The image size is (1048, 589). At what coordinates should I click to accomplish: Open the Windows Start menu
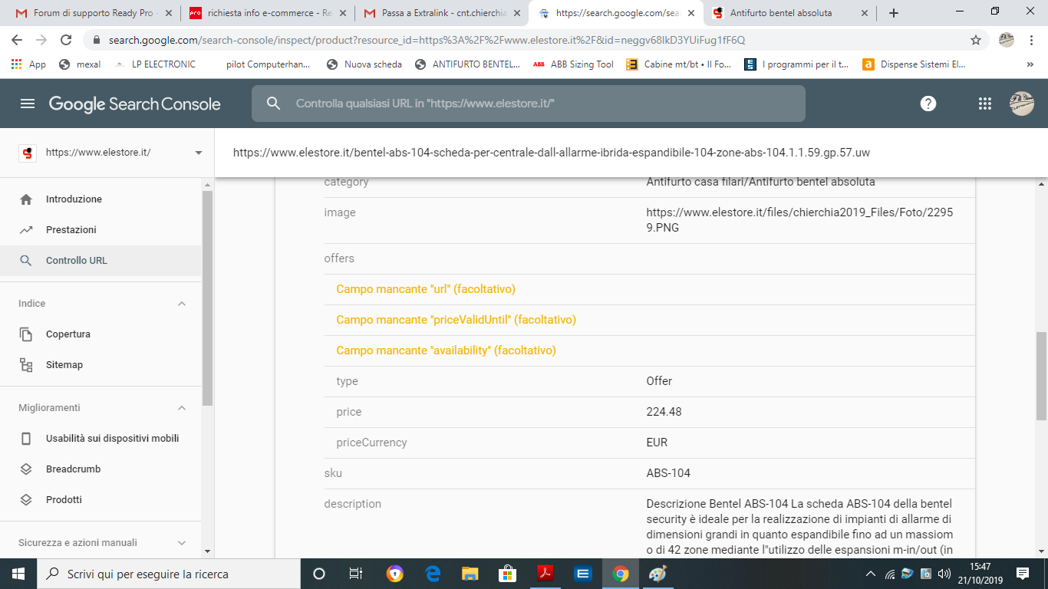coord(18,574)
